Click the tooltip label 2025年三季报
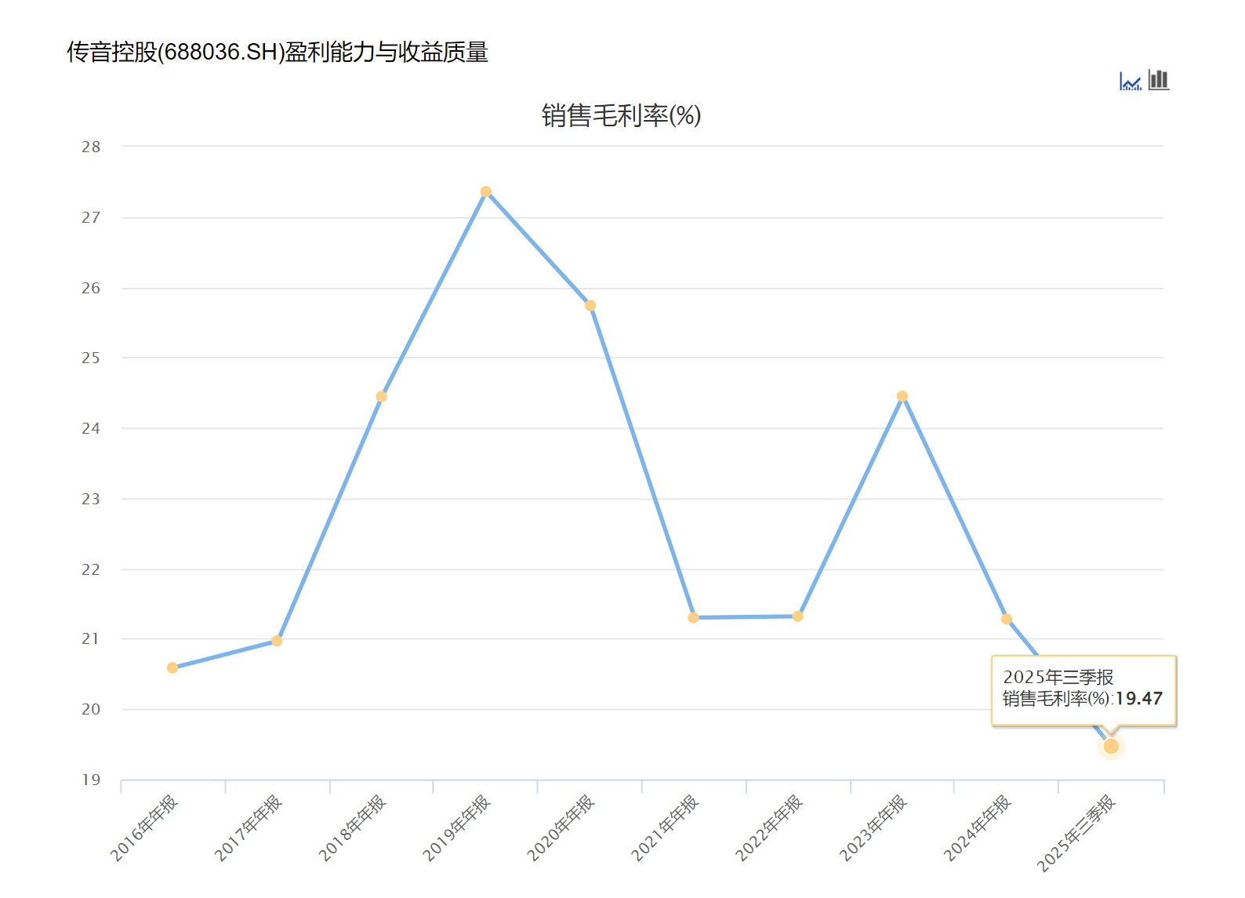Screen dimensions: 1245x898 click(x=1058, y=677)
